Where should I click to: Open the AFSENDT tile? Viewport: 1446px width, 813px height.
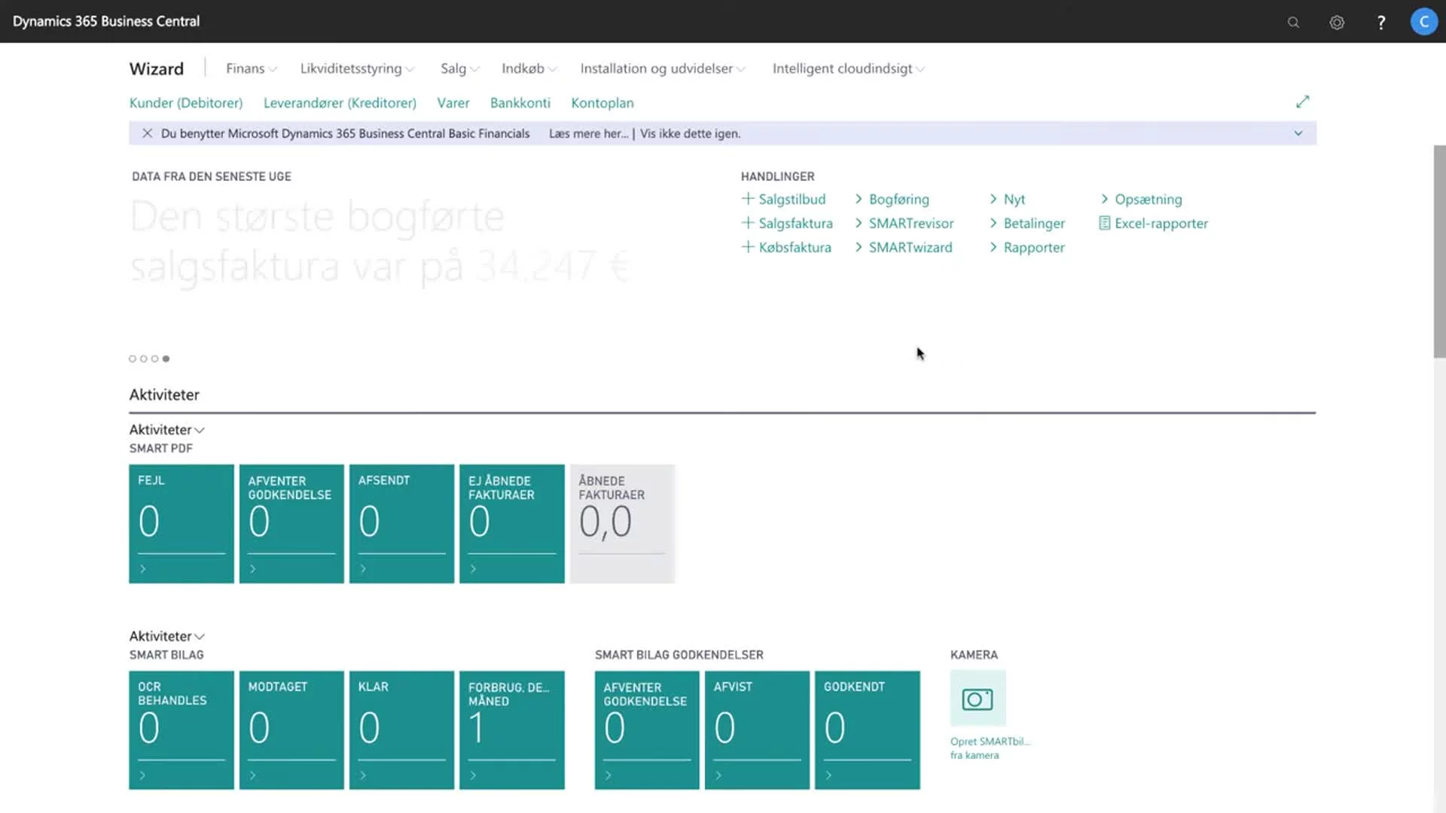pyautogui.click(x=401, y=524)
